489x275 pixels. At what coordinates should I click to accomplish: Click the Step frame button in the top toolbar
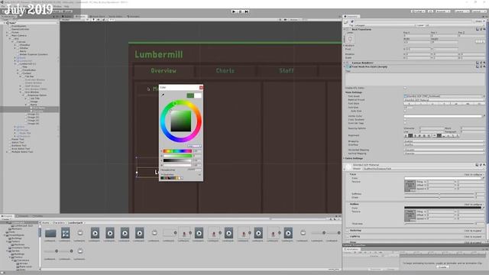point(246,11)
